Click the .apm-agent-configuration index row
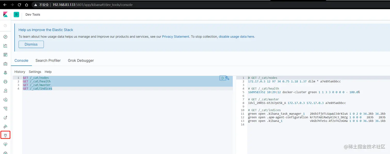 (317, 117)
